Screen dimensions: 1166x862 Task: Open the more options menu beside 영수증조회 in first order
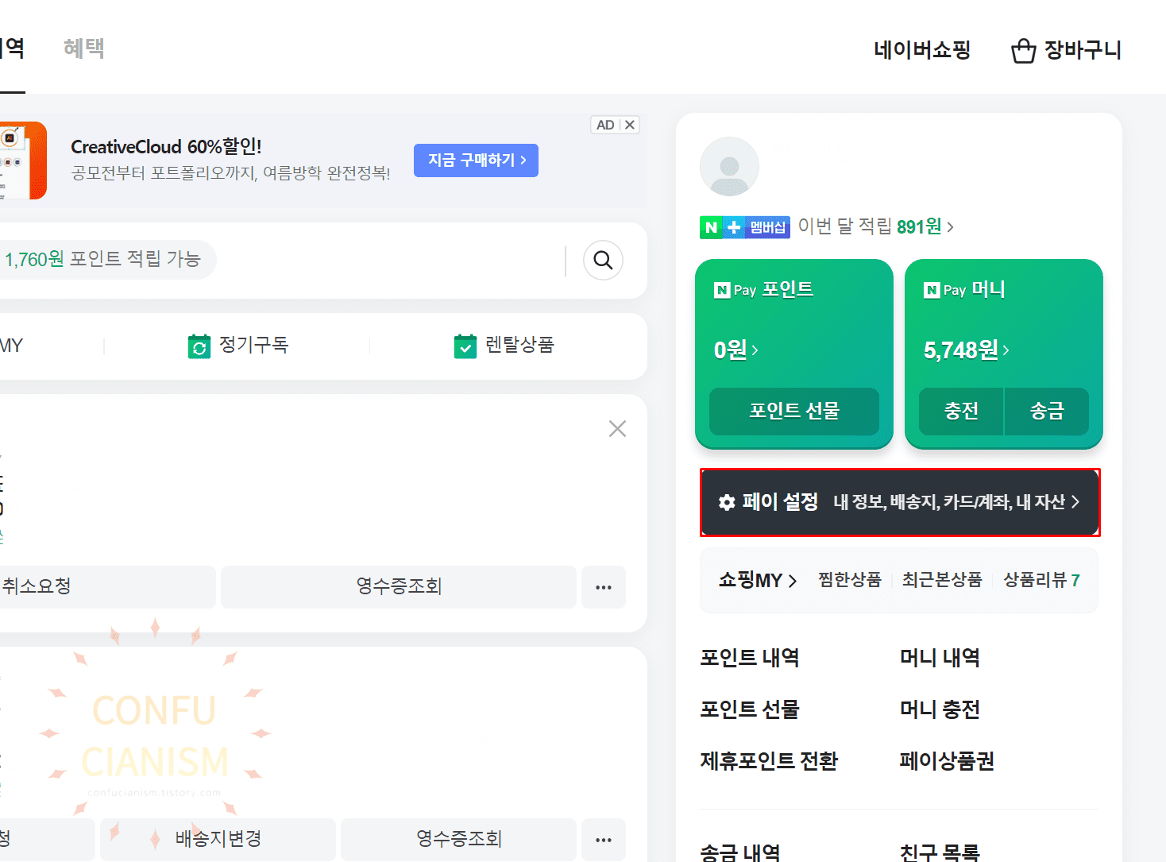(604, 587)
